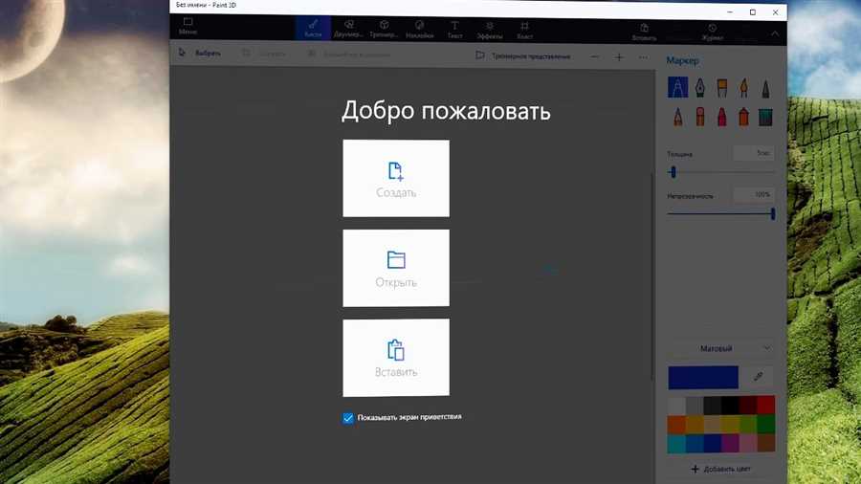
Task: Click the Толщина thickness value field
Action: [754, 153]
